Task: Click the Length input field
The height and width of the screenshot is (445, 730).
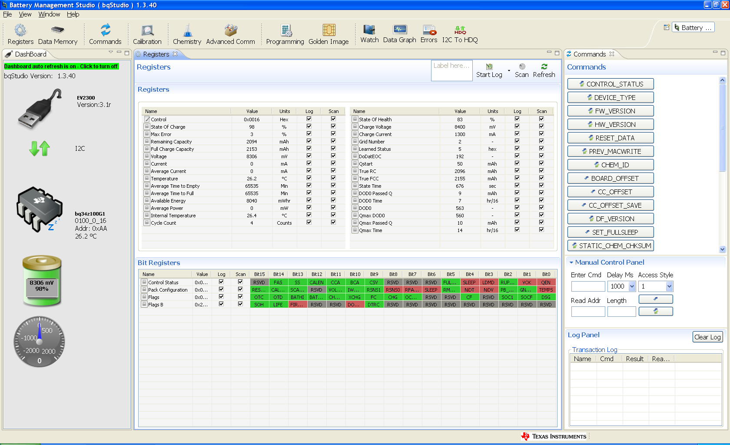Action: pos(621,312)
